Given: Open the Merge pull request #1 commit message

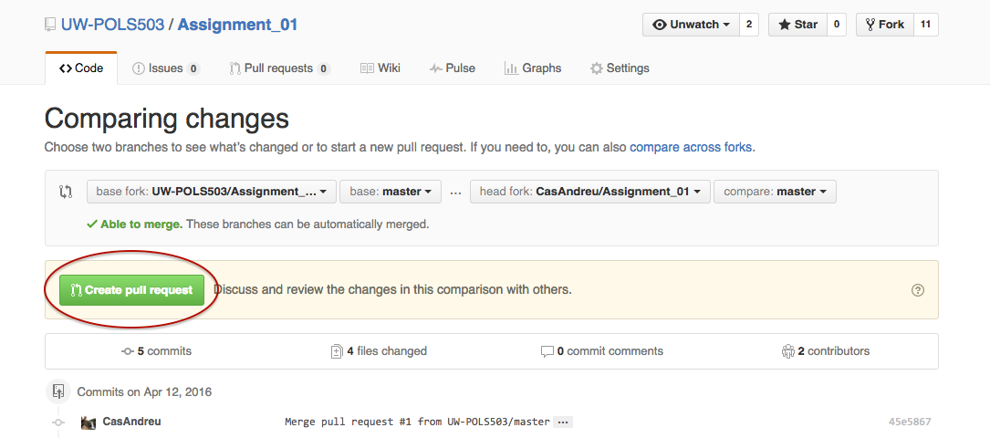Looking at the screenshot, I should click(417, 422).
